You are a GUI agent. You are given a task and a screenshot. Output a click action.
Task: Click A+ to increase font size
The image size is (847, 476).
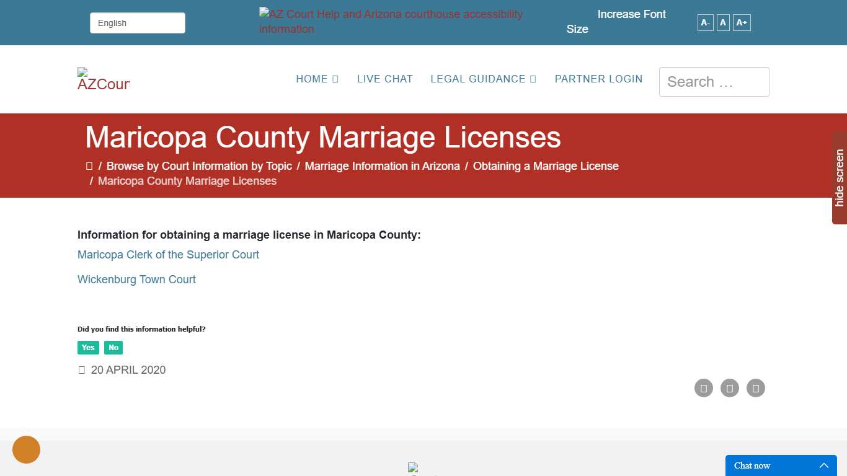(742, 22)
